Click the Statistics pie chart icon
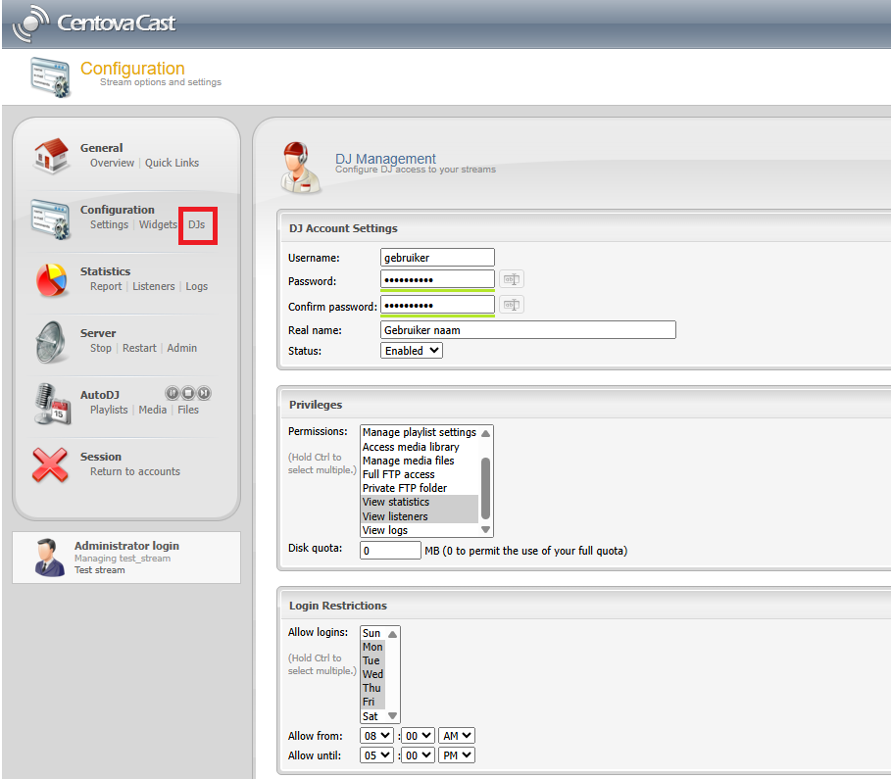Image resolution: width=891 pixels, height=779 pixels. coord(49,279)
